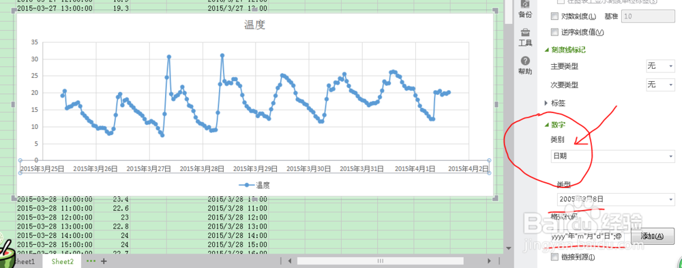The height and width of the screenshot is (268, 682).
Task: Click the y-axis value 20
Action: 35,93
